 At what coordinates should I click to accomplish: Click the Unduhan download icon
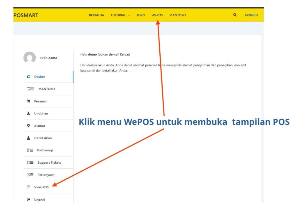pos(28,114)
